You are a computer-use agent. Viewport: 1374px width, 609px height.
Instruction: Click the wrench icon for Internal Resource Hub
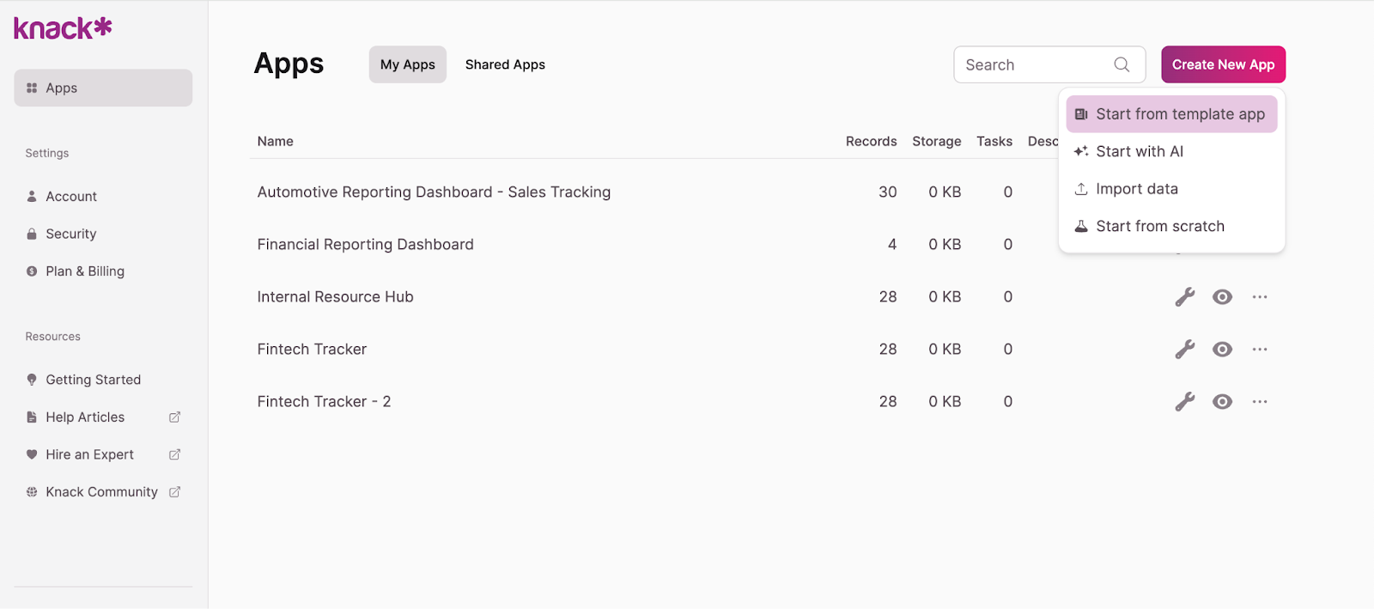pos(1185,297)
